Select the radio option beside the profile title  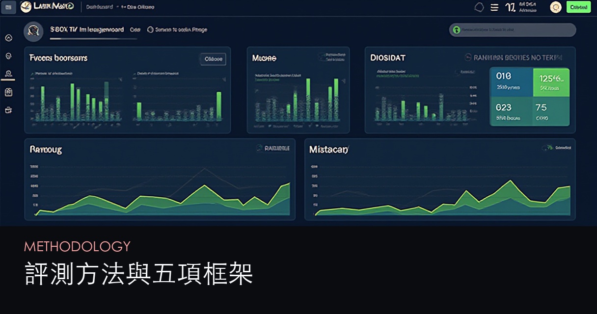[150, 30]
